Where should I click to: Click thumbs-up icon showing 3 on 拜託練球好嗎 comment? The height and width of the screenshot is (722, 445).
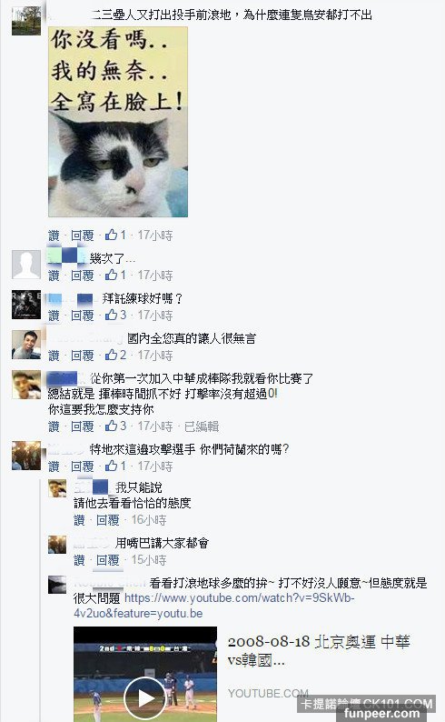click(111, 315)
